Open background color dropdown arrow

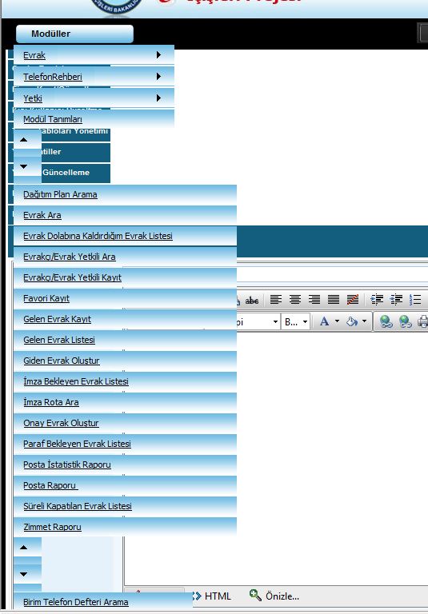365,321
